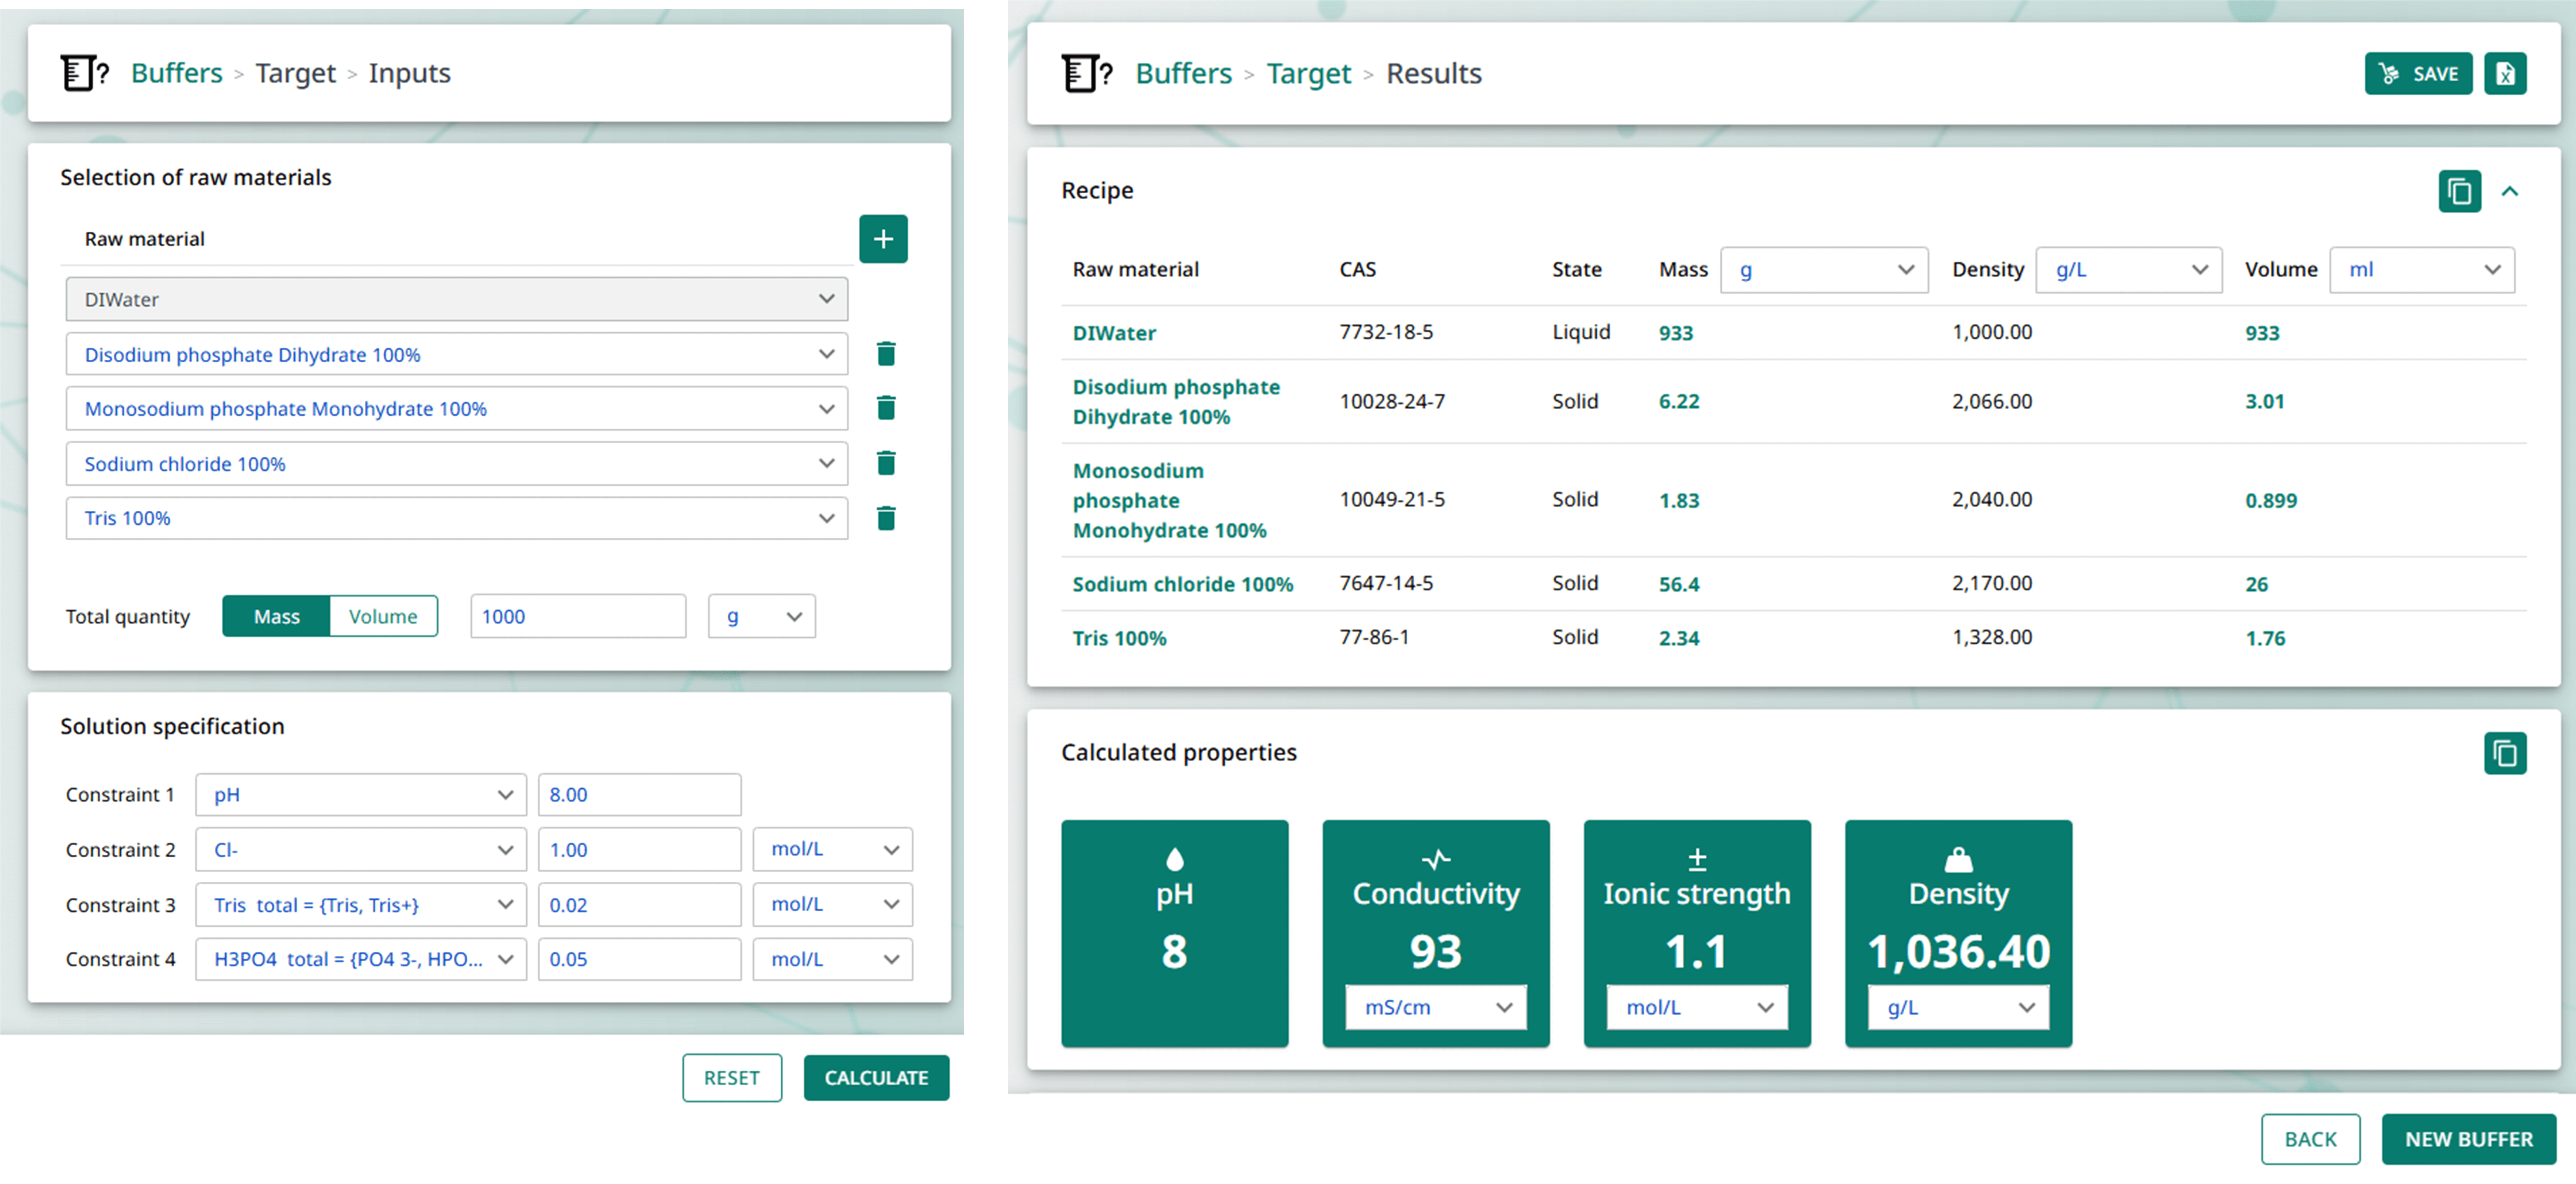Delete the Tris 100% raw material
The image size is (2576, 1184).
click(885, 517)
